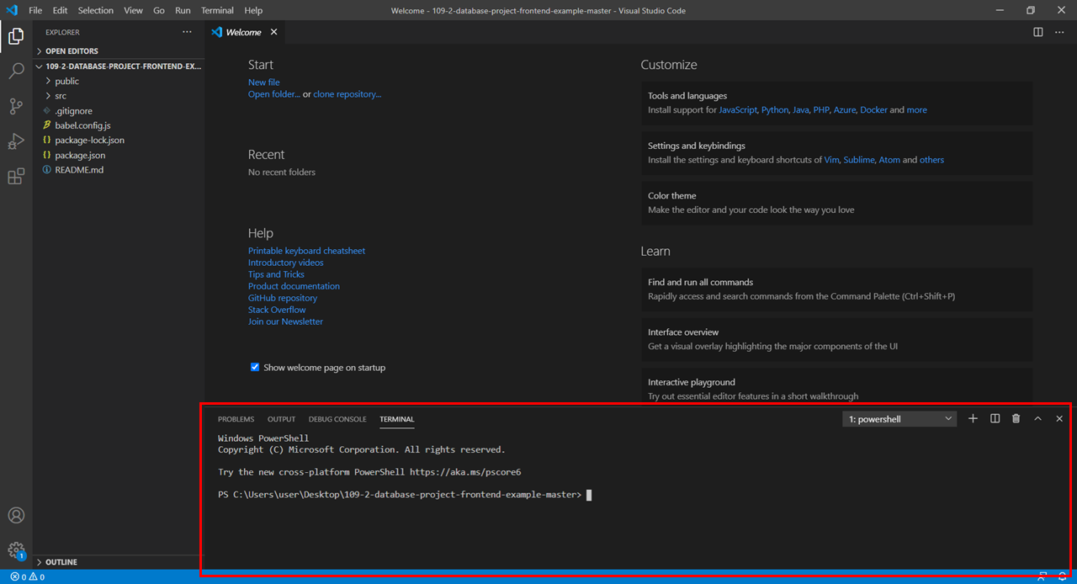Open the Accounts menu icon

point(16,515)
